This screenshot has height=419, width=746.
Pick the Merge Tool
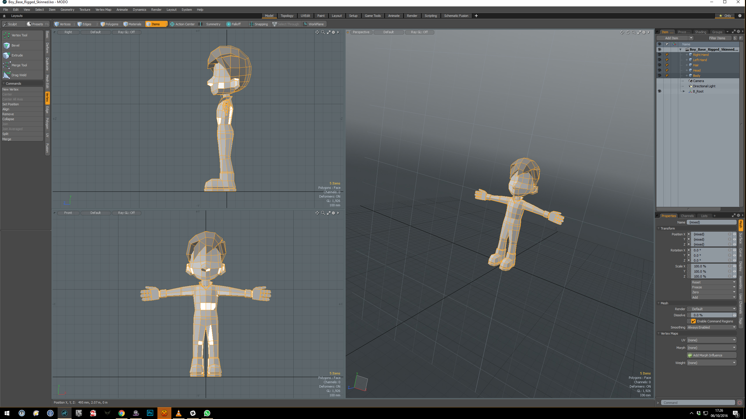(x=22, y=65)
